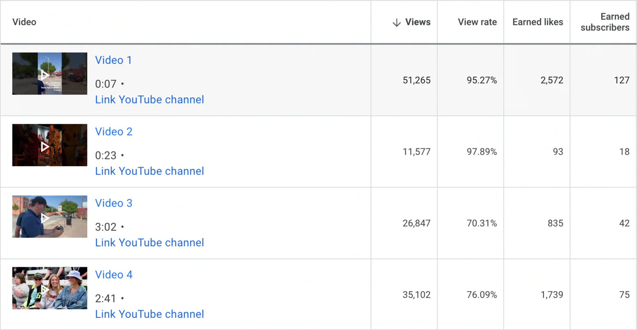The image size is (637, 330).
Task: Open the Video 2 title link
Action: [114, 132]
